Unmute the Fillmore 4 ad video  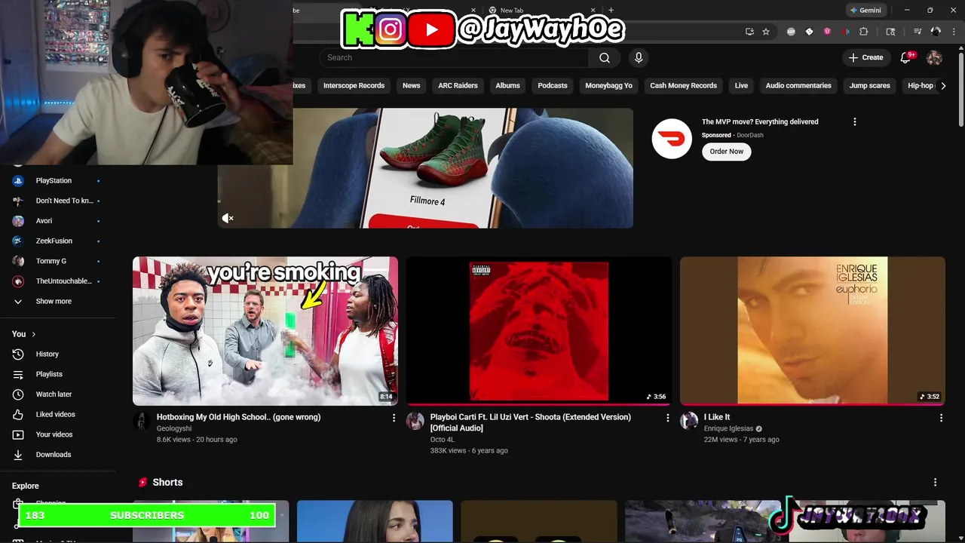pyautogui.click(x=228, y=218)
